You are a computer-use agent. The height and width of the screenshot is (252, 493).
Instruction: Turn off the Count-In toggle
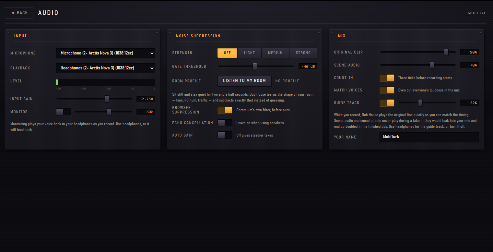click(x=387, y=78)
